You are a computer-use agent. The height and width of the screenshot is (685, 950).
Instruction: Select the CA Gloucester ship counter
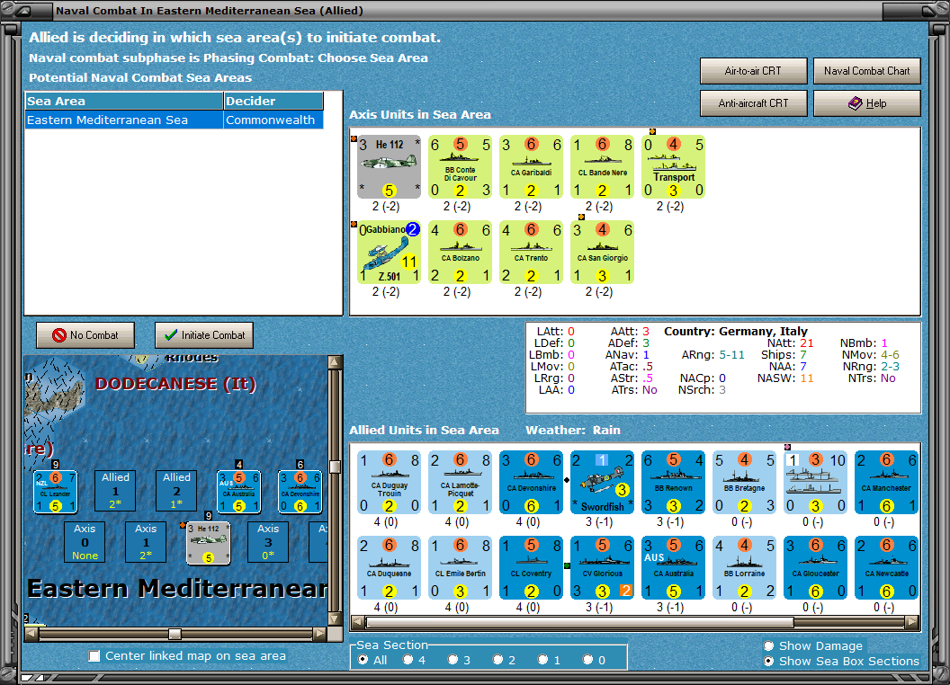[x=815, y=567]
